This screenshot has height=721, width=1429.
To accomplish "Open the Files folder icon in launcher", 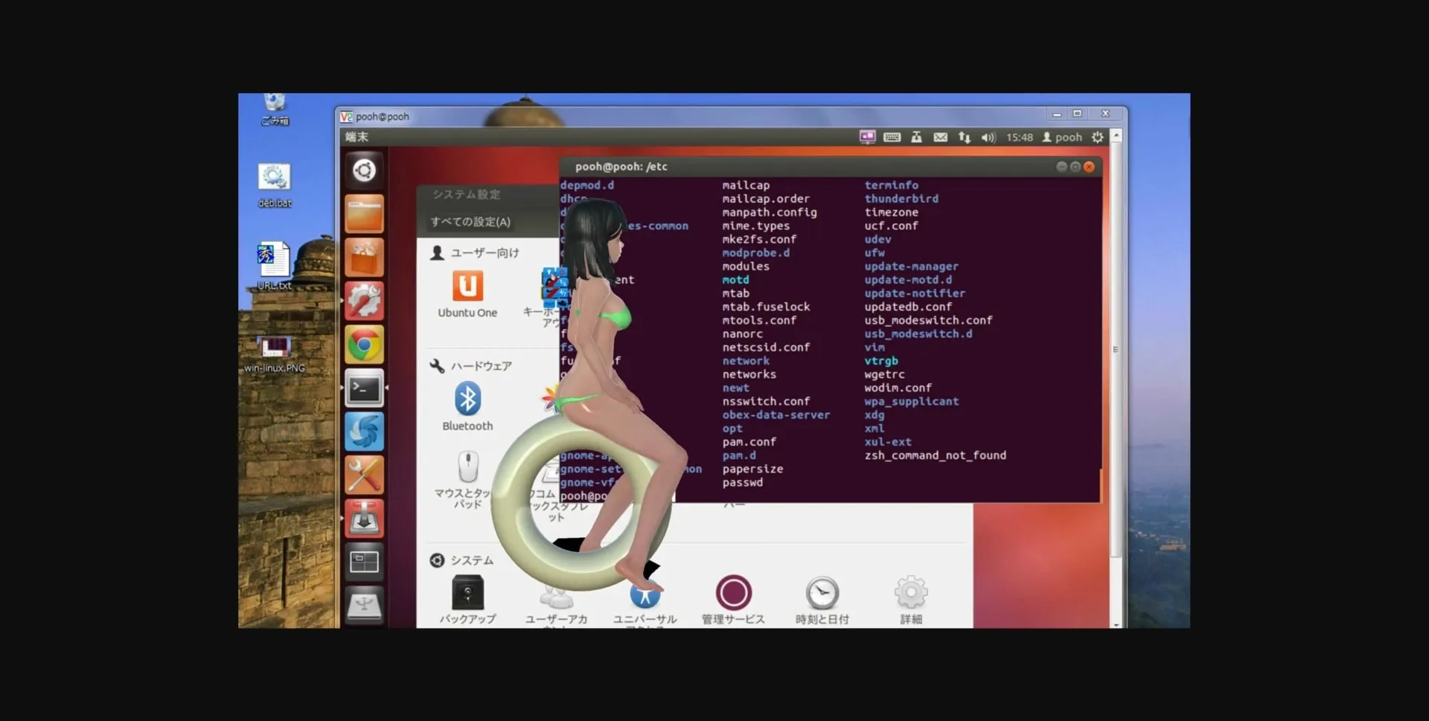I will (364, 214).
